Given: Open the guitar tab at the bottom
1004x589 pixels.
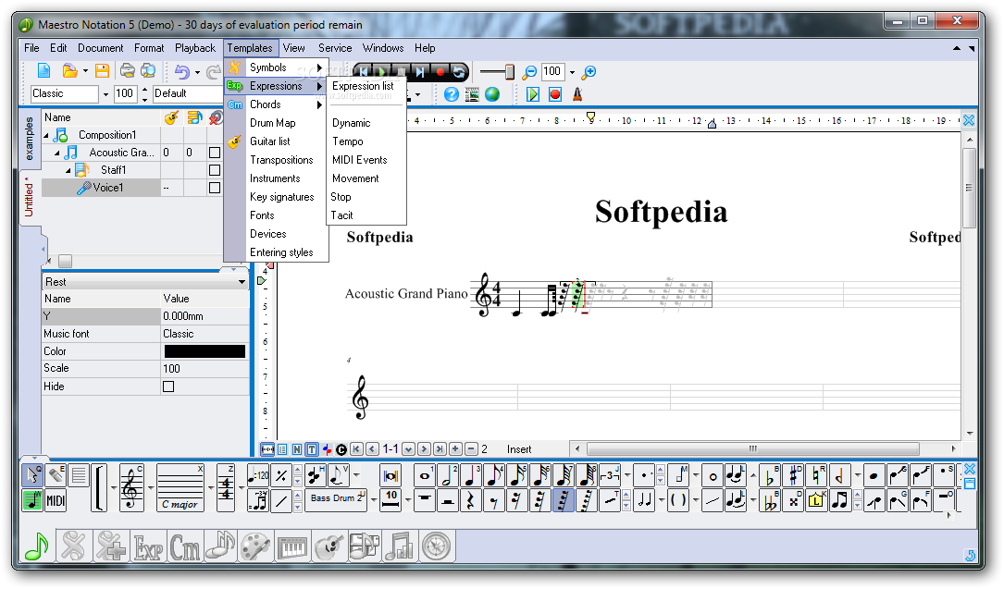Looking at the screenshot, I should click(329, 547).
